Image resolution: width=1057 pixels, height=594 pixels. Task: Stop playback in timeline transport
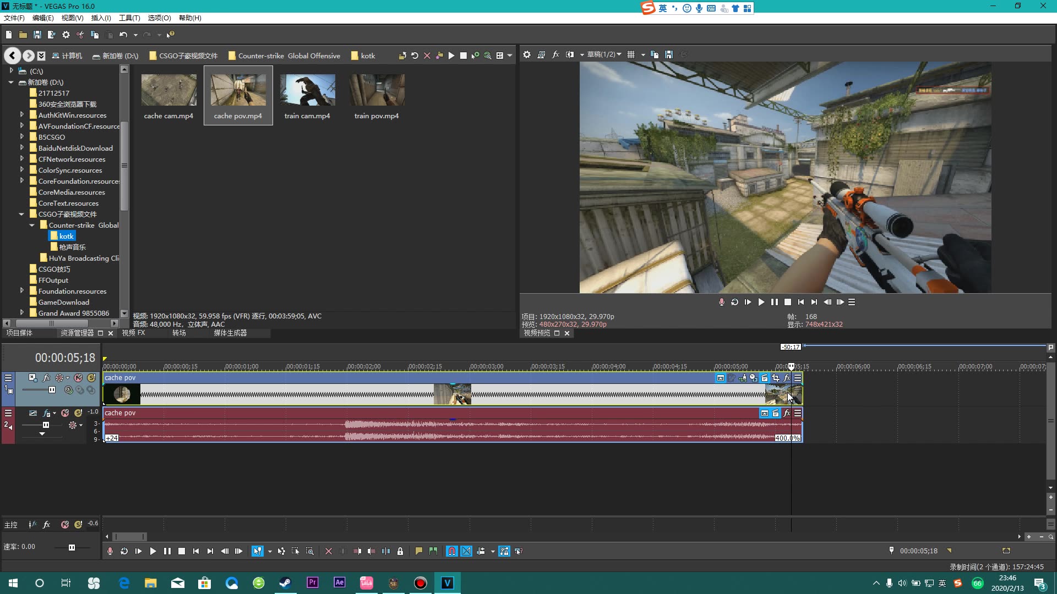tap(182, 551)
